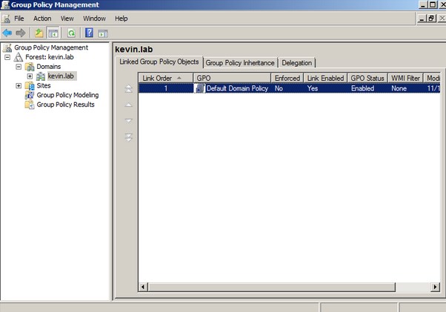The width and height of the screenshot is (446, 312).
Task: Minimize the inner MMC child window
Action: tap(422, 19)
